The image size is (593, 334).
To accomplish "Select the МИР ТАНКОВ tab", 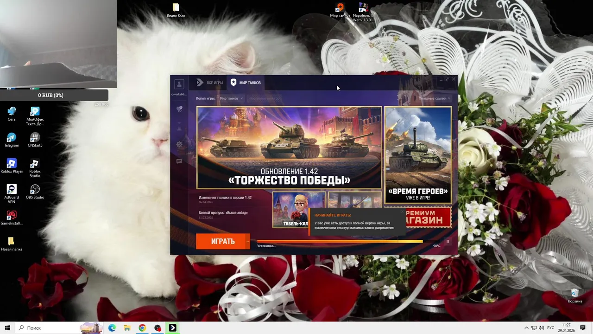I will [x=246, y=83].
